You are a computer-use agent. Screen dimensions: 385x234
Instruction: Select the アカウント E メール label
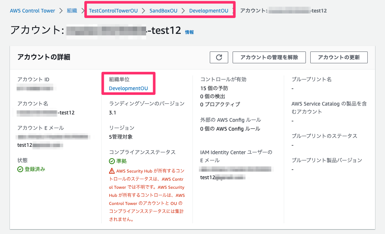pyautogui.click(x=40, y=128)
